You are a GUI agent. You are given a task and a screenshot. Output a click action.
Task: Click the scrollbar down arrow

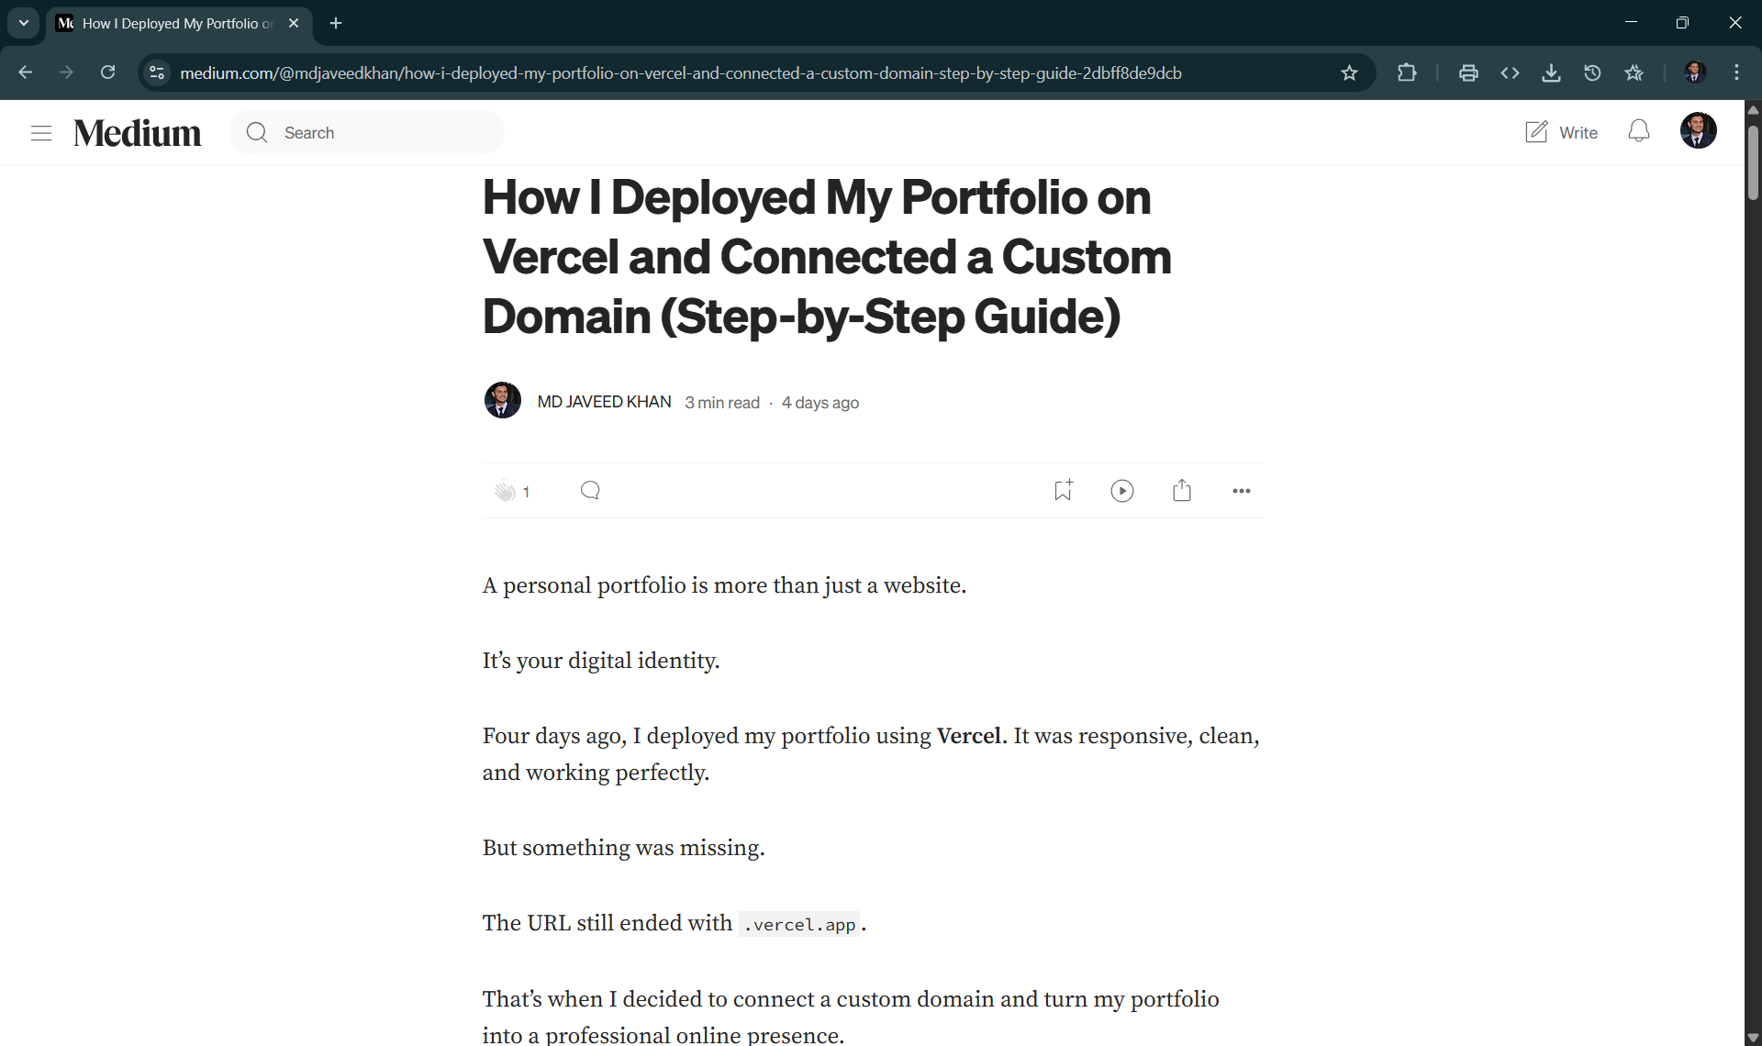pos(1753,1038)
